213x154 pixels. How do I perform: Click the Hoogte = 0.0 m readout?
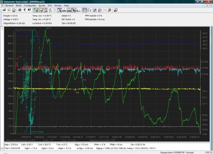pyautogui.click(x=10, y=16)
